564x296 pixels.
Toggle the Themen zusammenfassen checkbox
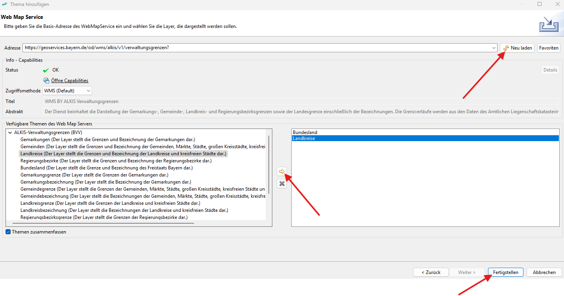click(8, 232)
